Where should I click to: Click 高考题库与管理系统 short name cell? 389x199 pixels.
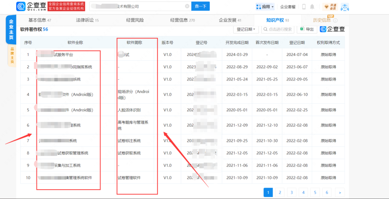coord(134,125)
